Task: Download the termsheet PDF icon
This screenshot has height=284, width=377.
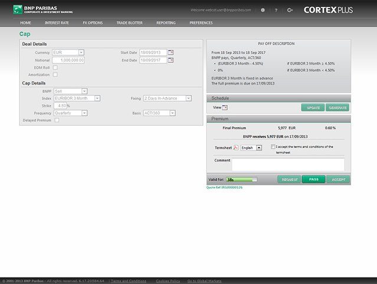Action: (x=236, y=148)
